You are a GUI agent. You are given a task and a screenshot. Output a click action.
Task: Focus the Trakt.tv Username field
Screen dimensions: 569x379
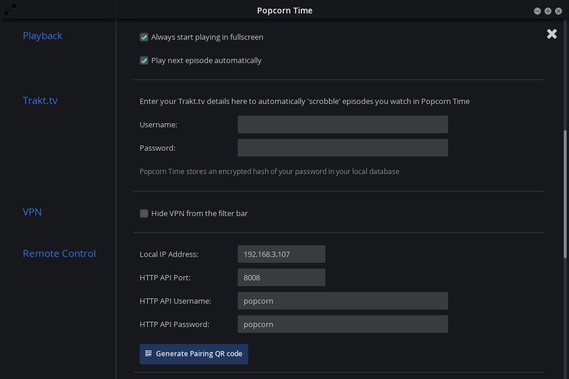coord(342,124)
